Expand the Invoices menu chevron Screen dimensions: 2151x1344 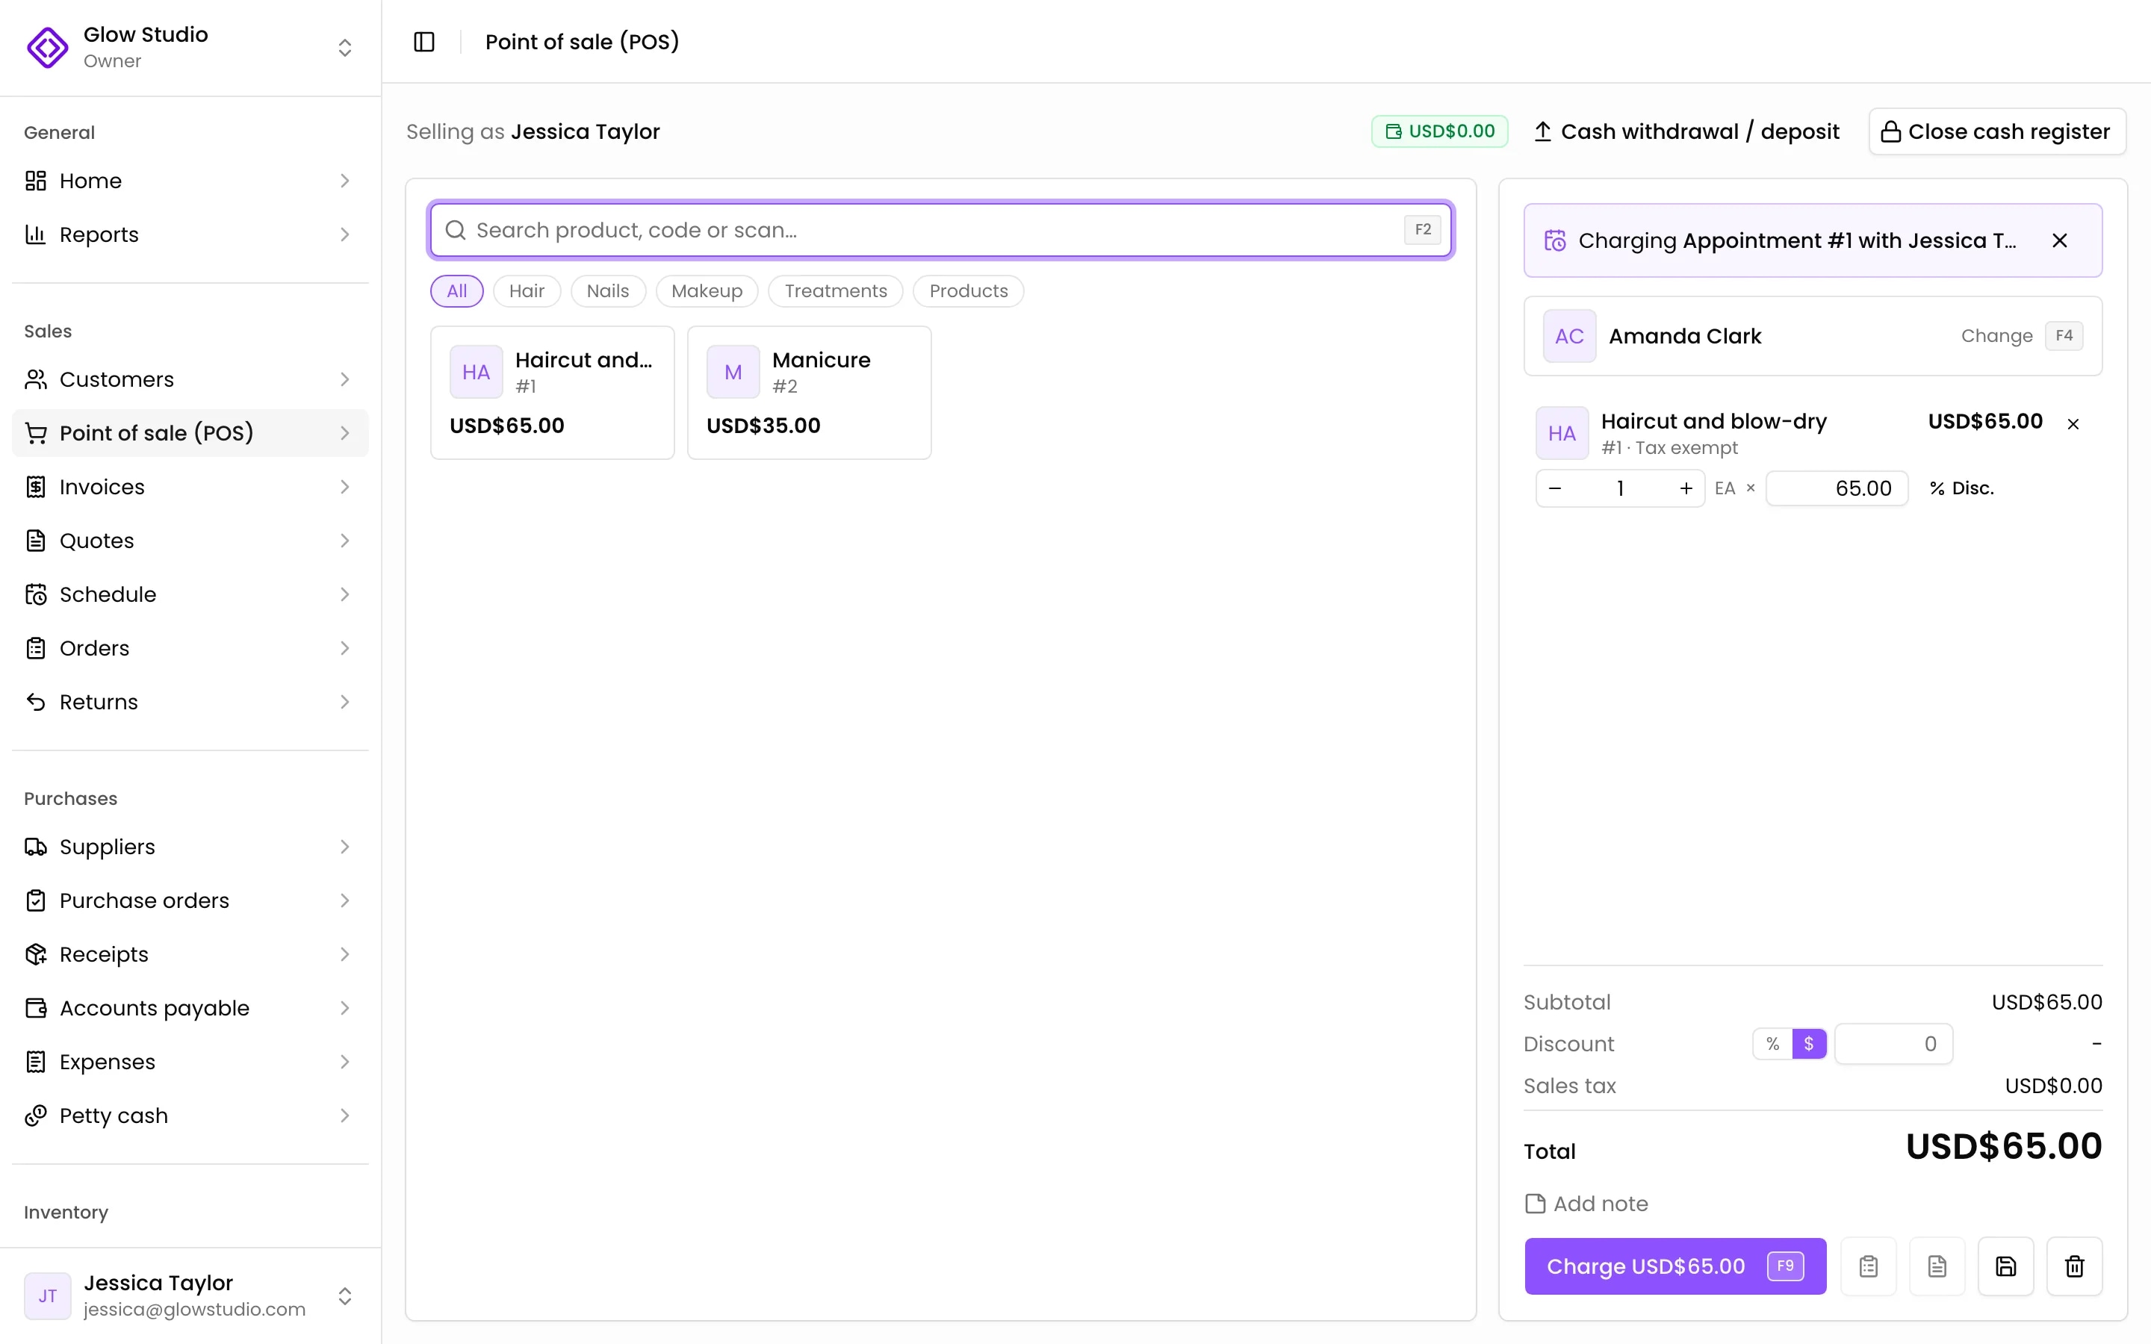pos(345,487)
